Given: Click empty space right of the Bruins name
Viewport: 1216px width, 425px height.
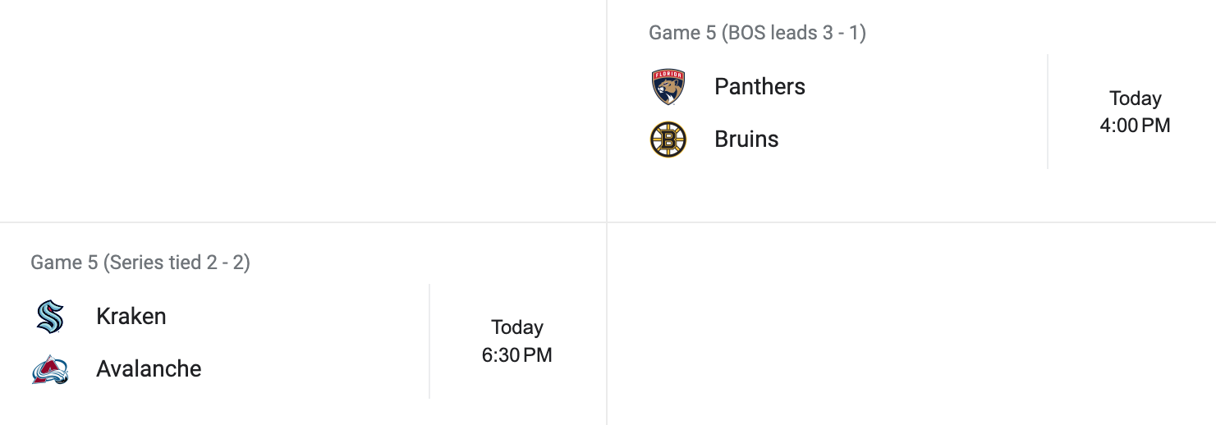Looking at the screenshot, I should point(903,139).
